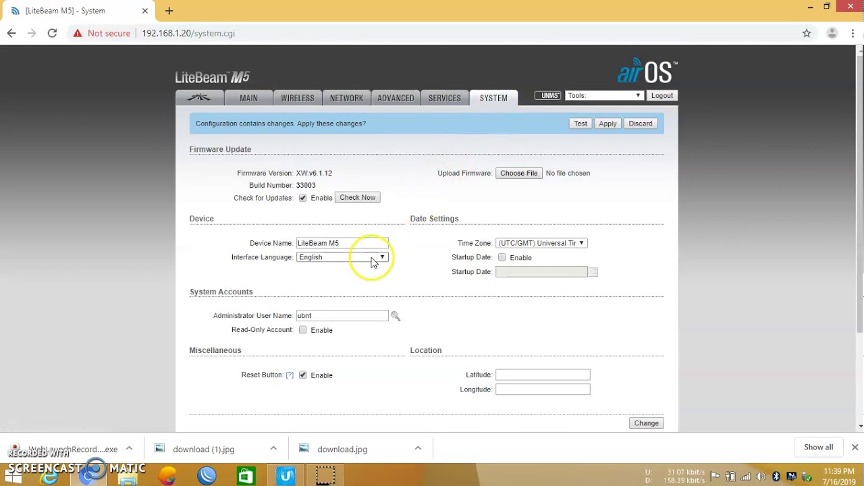Click the network signal tray icon
The image size is (864, 486).
(746, 477)
